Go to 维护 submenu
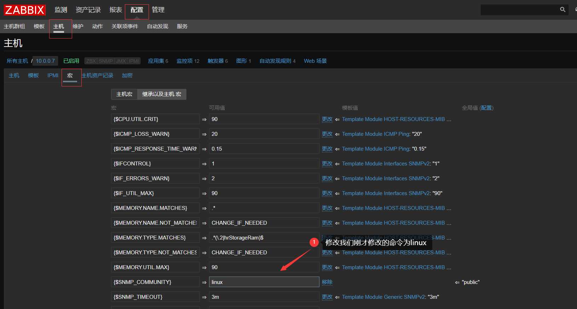Image resolution: width=577 pixels, height=309 pixels. (x=78, y=26)
